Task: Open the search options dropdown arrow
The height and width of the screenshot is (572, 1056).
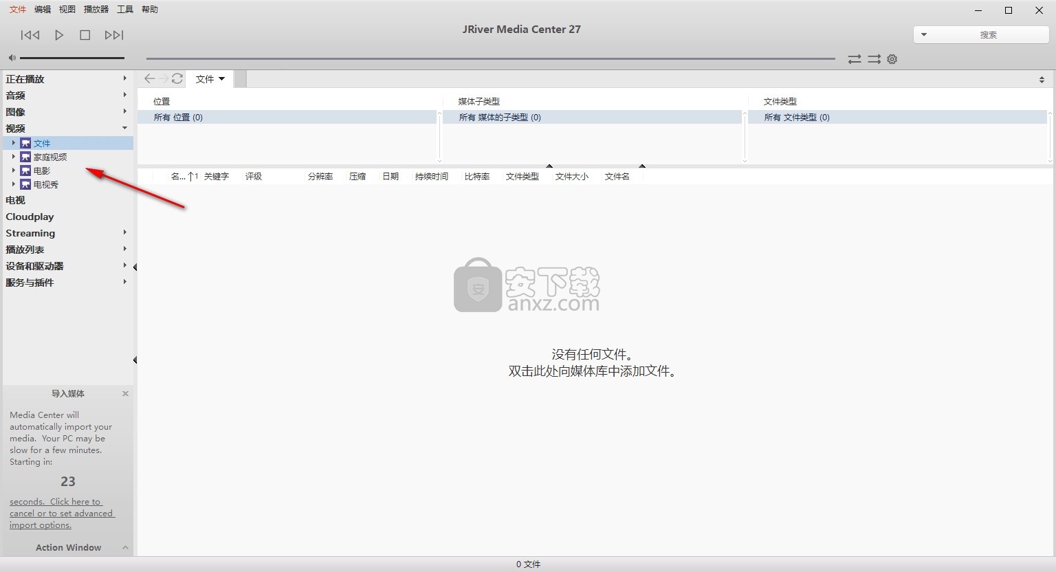Action: click(x=923, y=34)
